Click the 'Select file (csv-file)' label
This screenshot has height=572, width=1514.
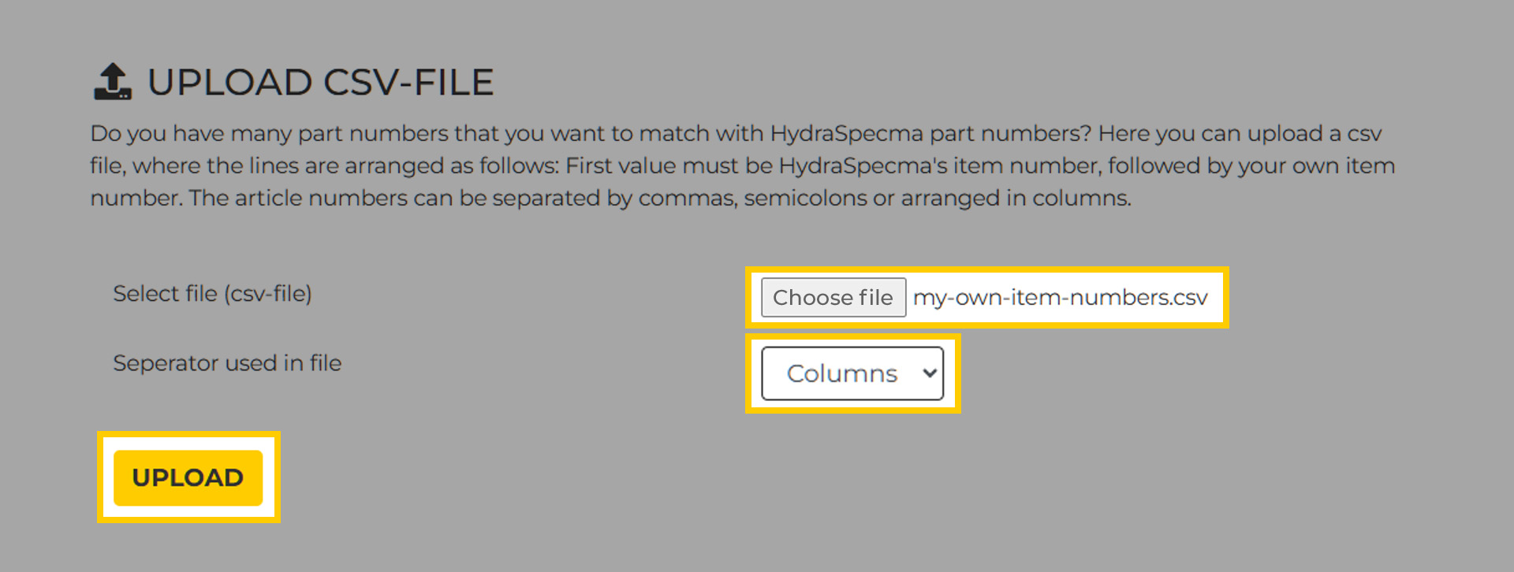click(x=212, y=294)
